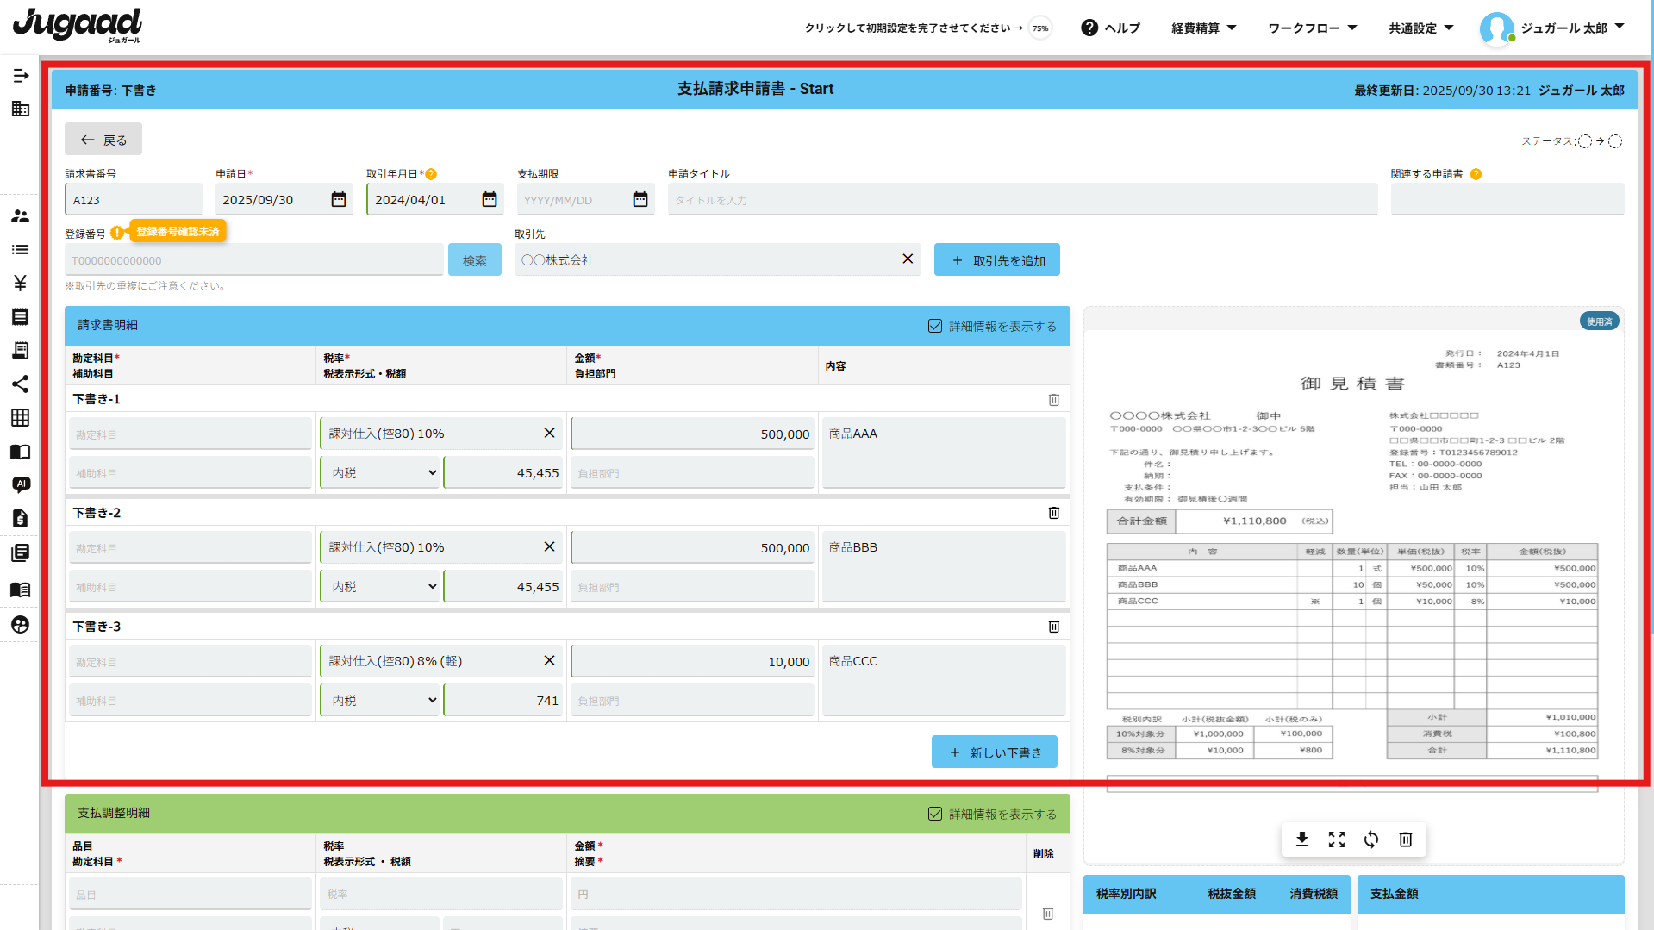Delete draft row 下書き-2 with its trash icon
The width and height of the screenshot is (1654, 930).
(x=1053, y=513)
